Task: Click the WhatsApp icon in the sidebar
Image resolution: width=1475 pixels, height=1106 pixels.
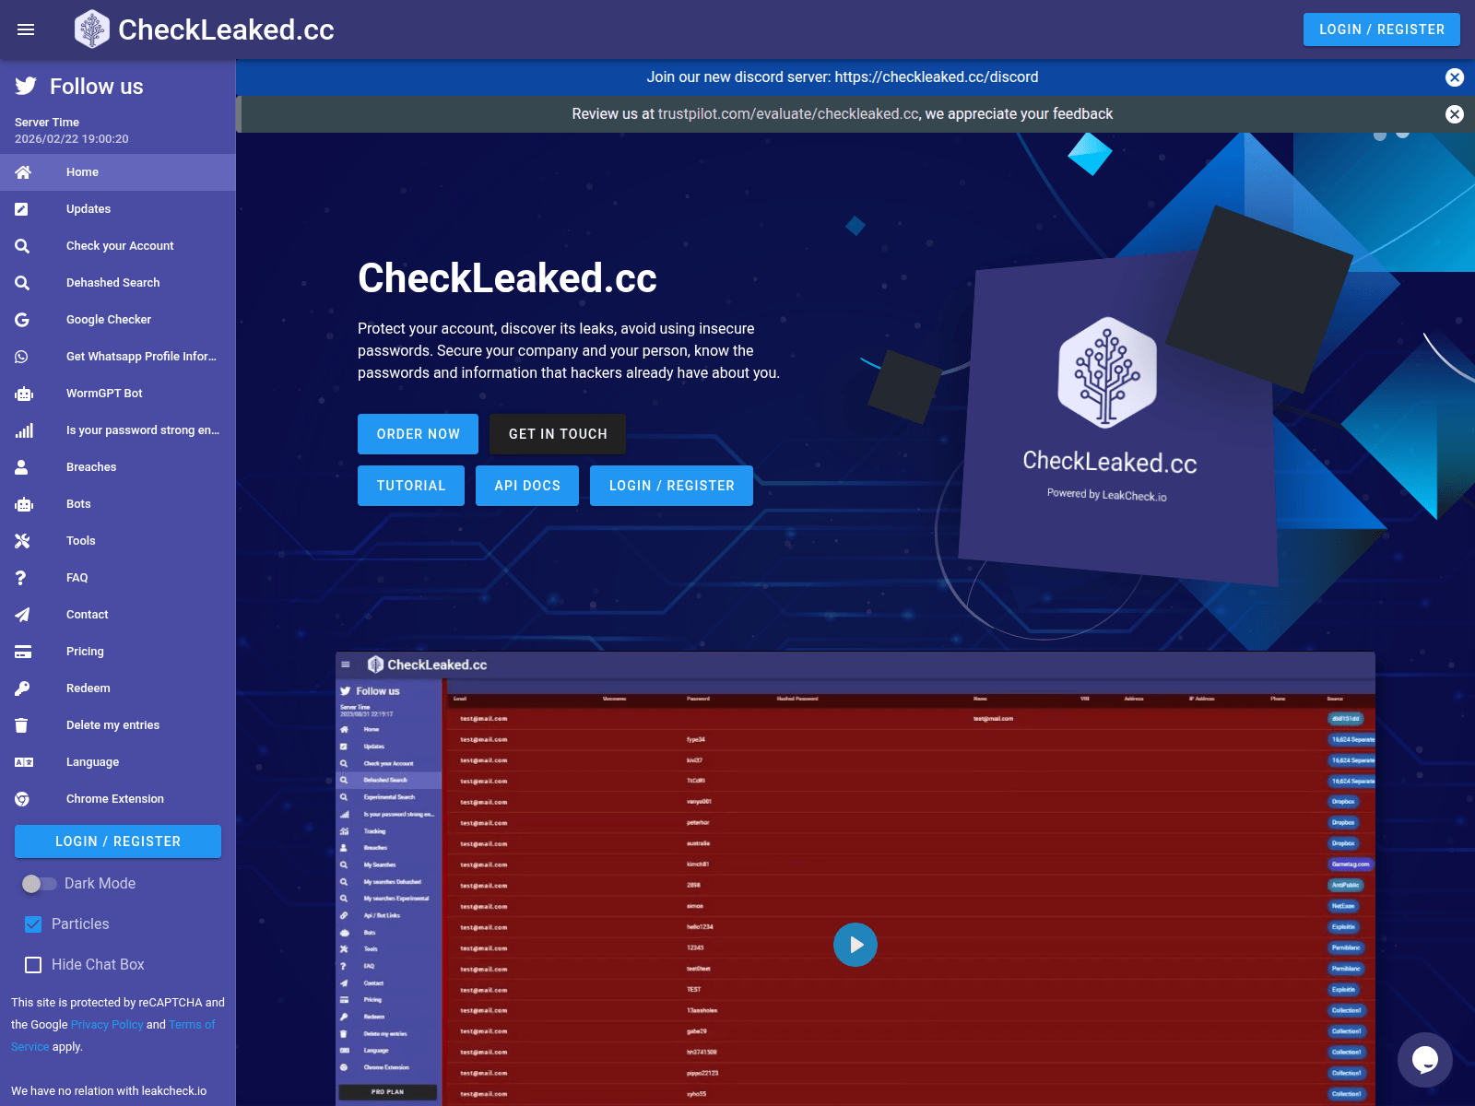Action: pyautogui.click(x=22, y=357)
